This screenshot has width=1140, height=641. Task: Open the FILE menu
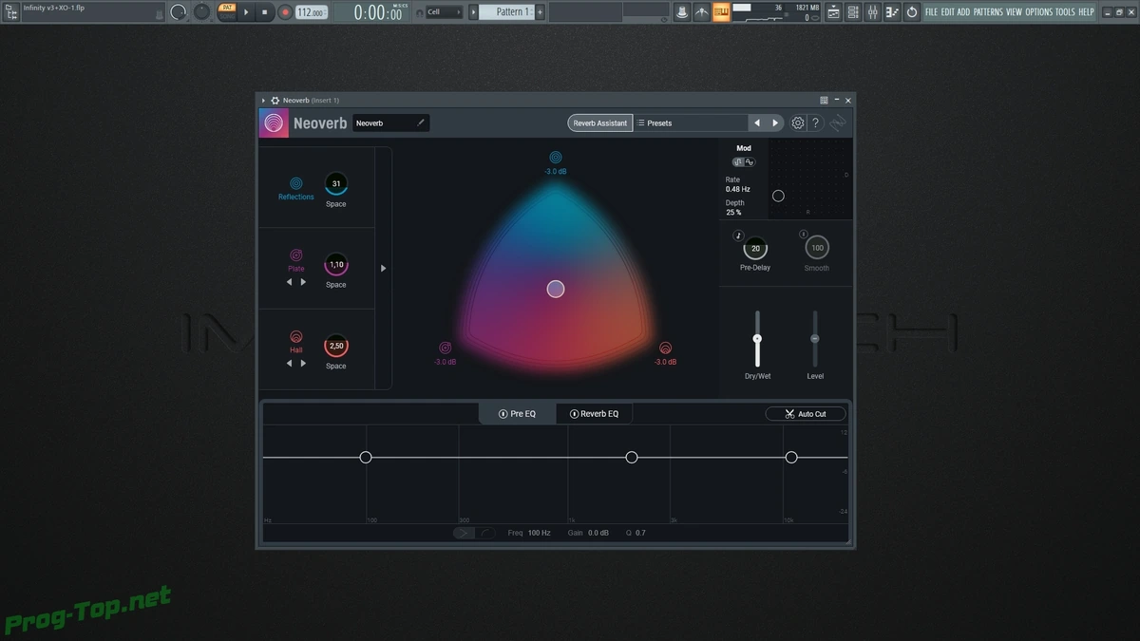tap(931, 12)
